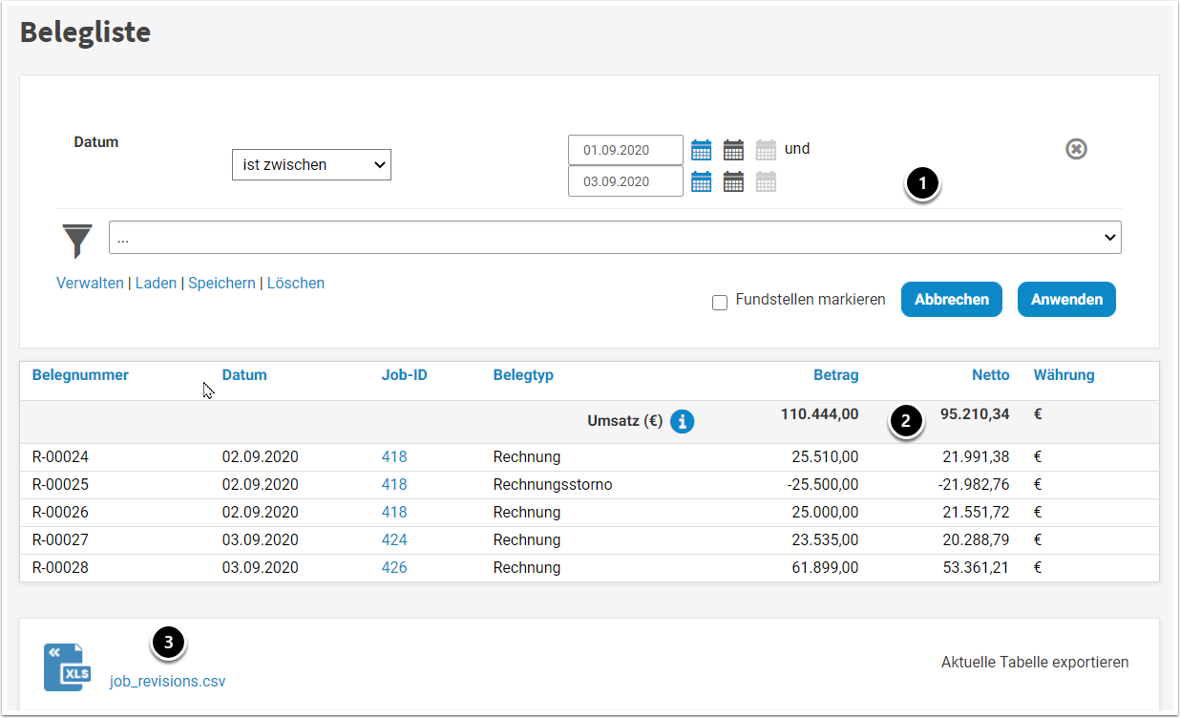This screenshot has height=718, width=1180.
Task: Download the job_revisions.csv file
Action: click(168, 682)
